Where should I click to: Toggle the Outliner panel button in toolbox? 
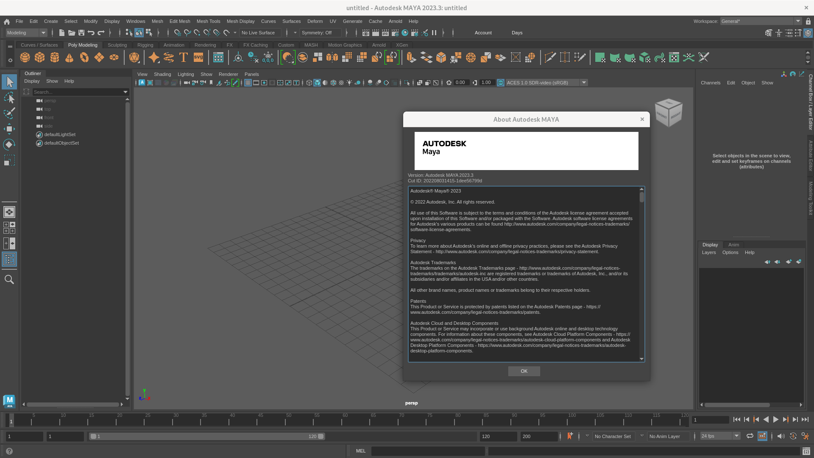point(9,259)
